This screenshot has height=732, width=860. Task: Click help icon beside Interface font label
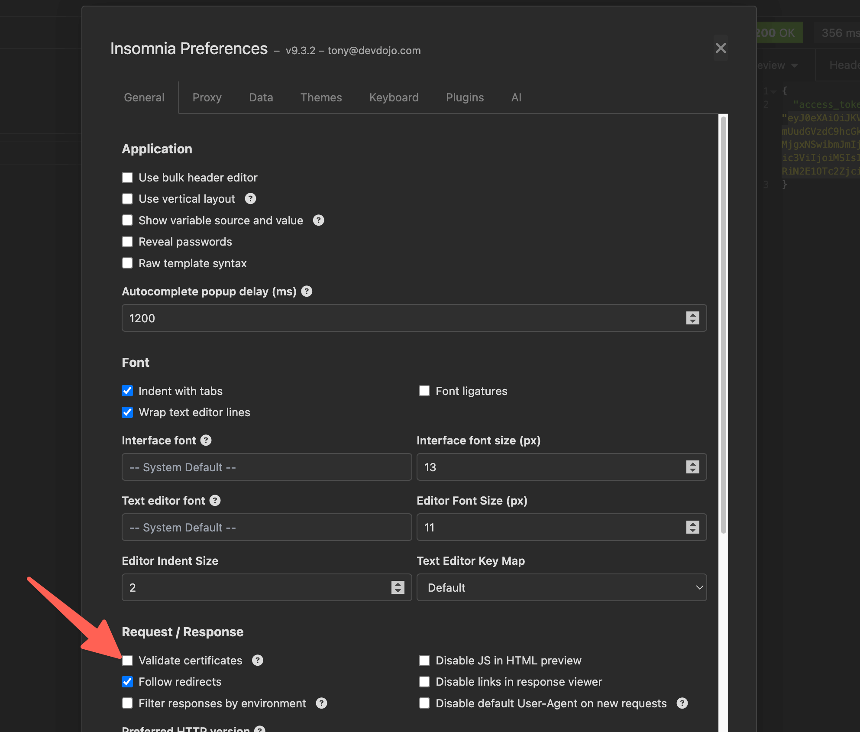click(206, 440)
